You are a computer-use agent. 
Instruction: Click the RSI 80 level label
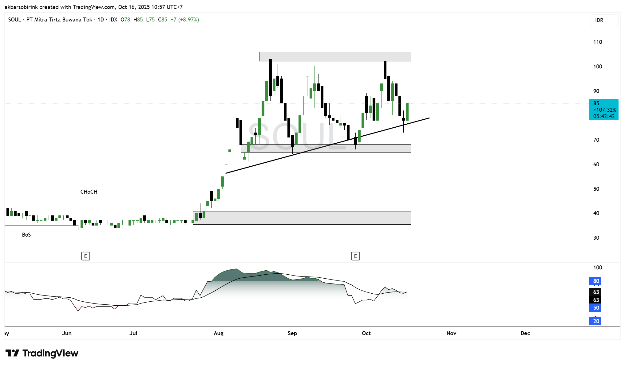tap(596, 281)
